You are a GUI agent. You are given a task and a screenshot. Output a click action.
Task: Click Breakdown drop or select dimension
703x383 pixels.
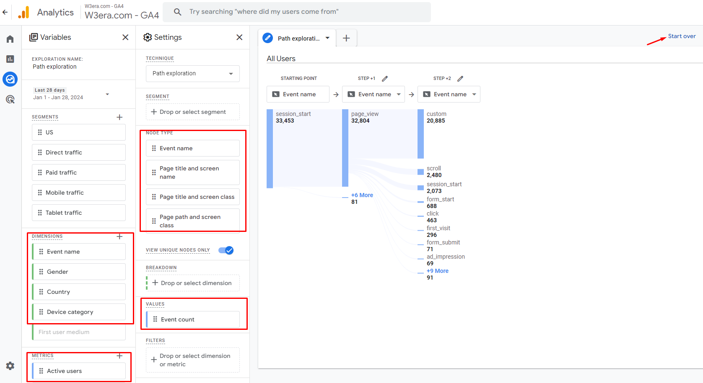(193, 283)
